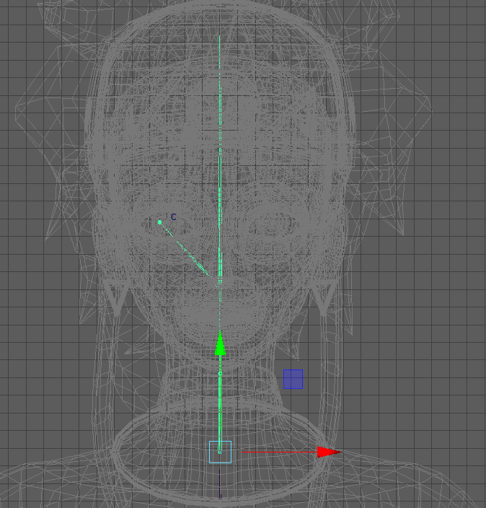Click the red X-axis move arrow
486x508 pixels.
click(330, 452)
